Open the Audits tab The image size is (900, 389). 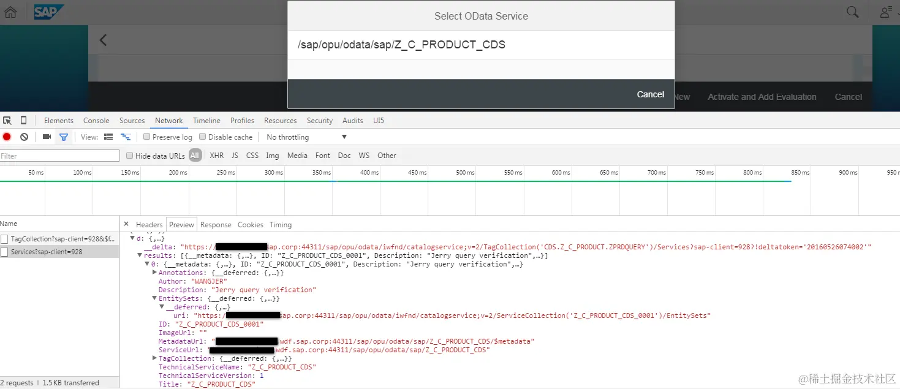353,121
